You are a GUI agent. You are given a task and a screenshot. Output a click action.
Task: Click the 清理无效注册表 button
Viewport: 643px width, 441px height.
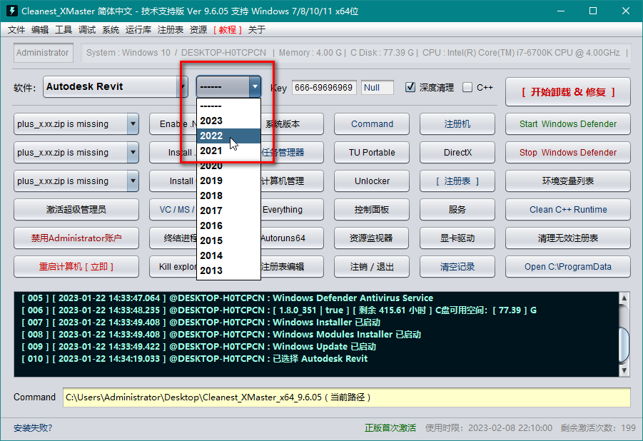tap(568, 238)
